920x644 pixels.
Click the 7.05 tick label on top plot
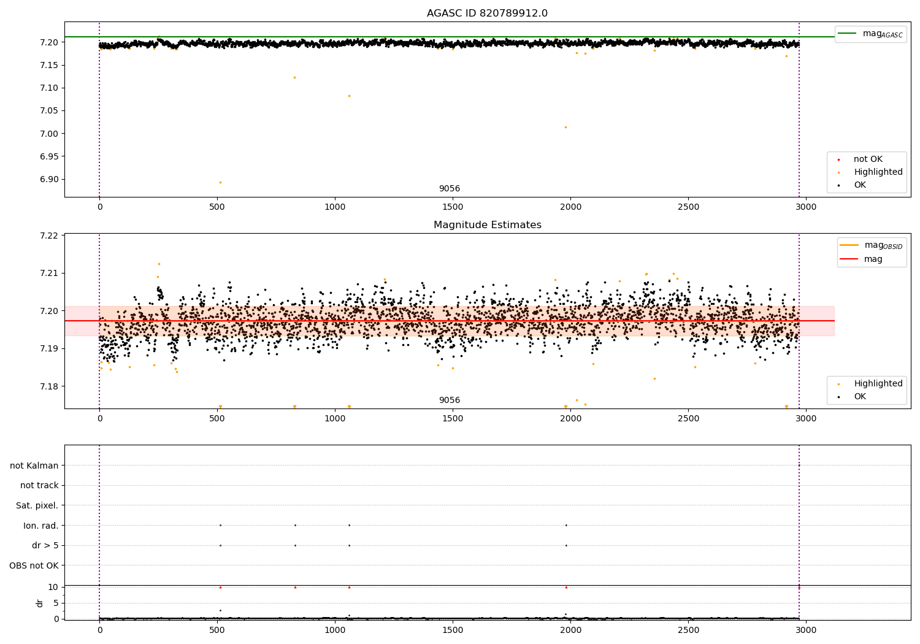tap(49, 111)
